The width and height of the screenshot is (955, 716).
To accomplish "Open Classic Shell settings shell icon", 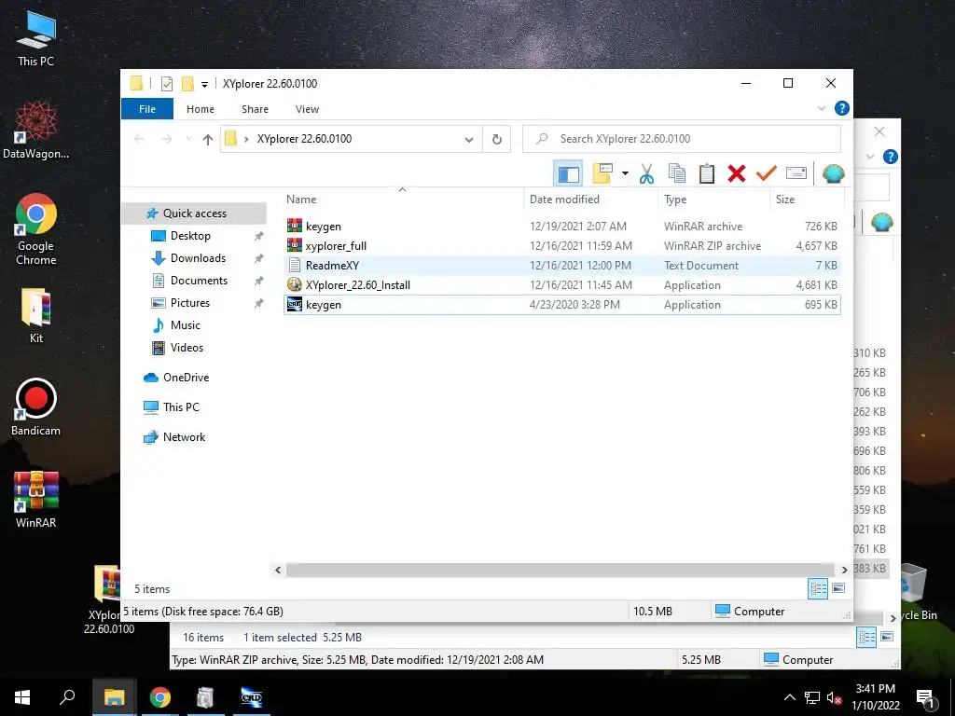I will pyautogui.click(x=833, y=173).
